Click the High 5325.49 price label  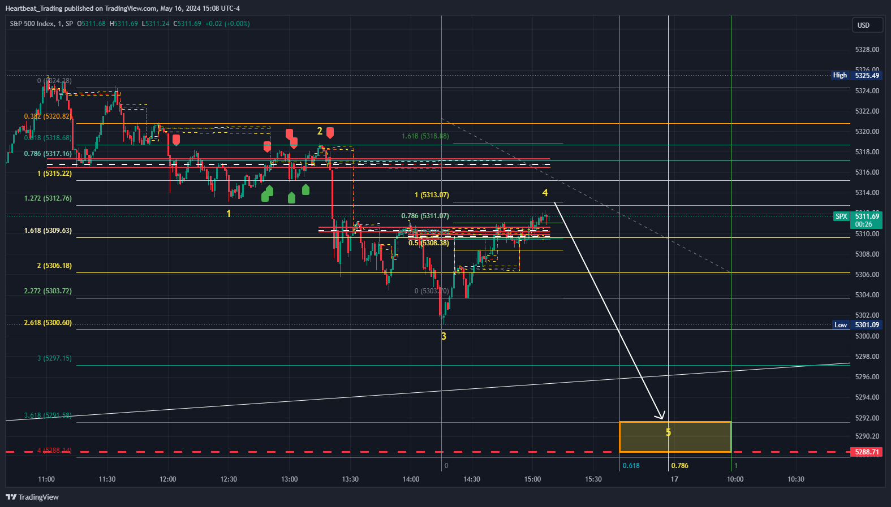point(856,75)
